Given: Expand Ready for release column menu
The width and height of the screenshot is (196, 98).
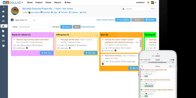Looking at the screenshot, I should (x=53, y=35).
